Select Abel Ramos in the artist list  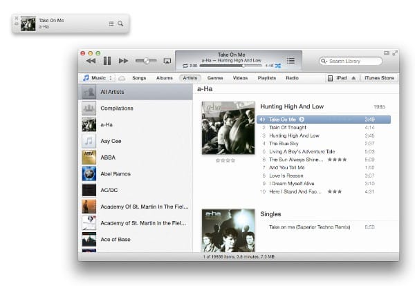tap(136, 174)
